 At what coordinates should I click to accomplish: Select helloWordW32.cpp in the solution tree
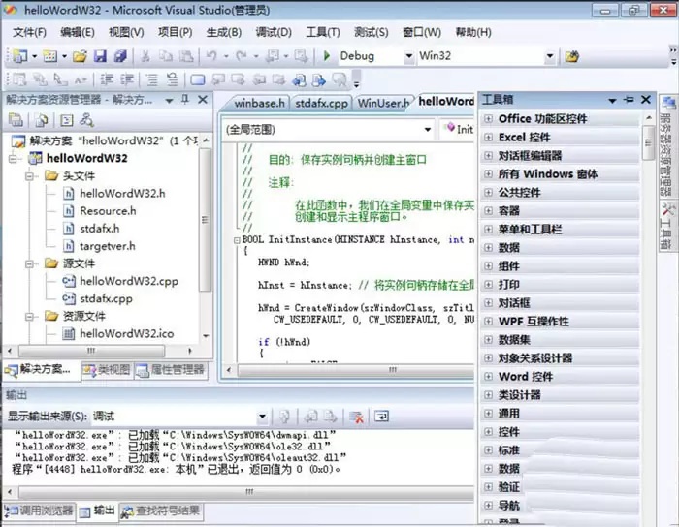point(128,281)
